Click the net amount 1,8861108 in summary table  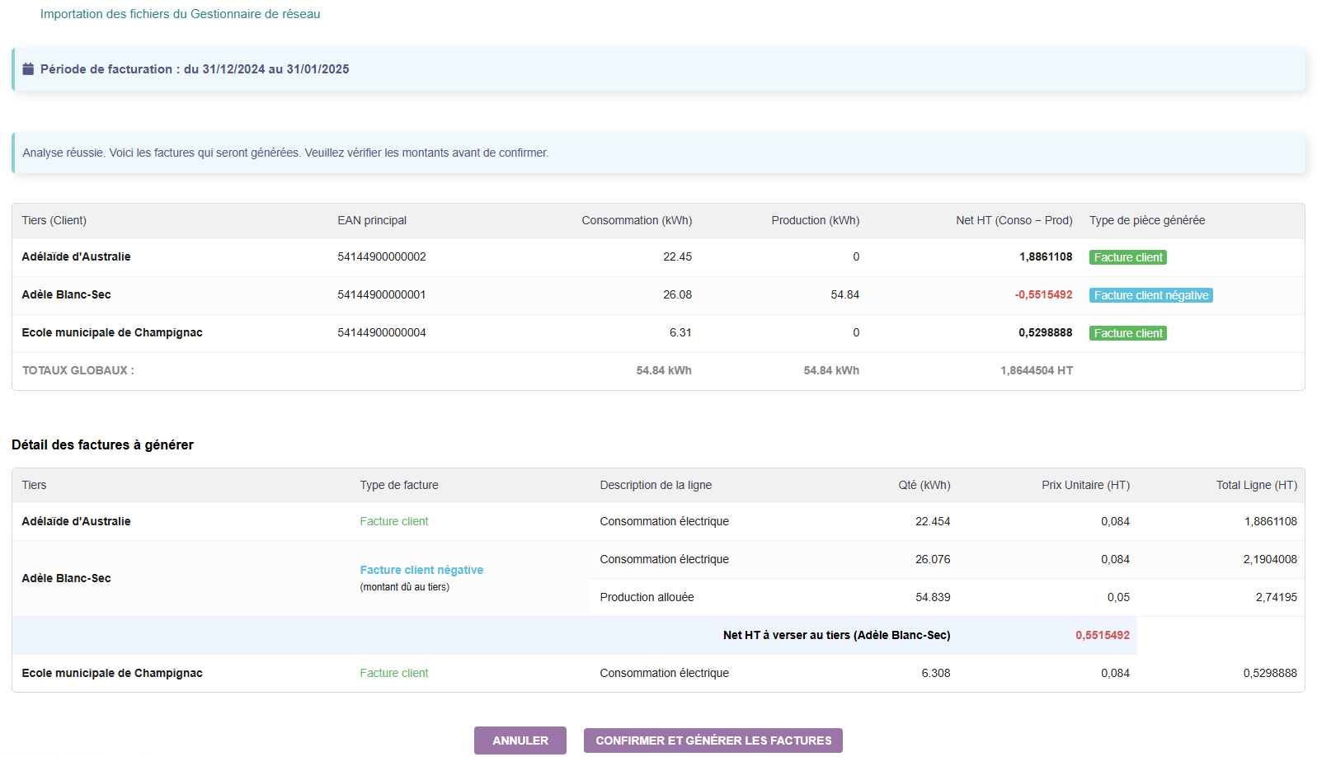(1046, 256)
